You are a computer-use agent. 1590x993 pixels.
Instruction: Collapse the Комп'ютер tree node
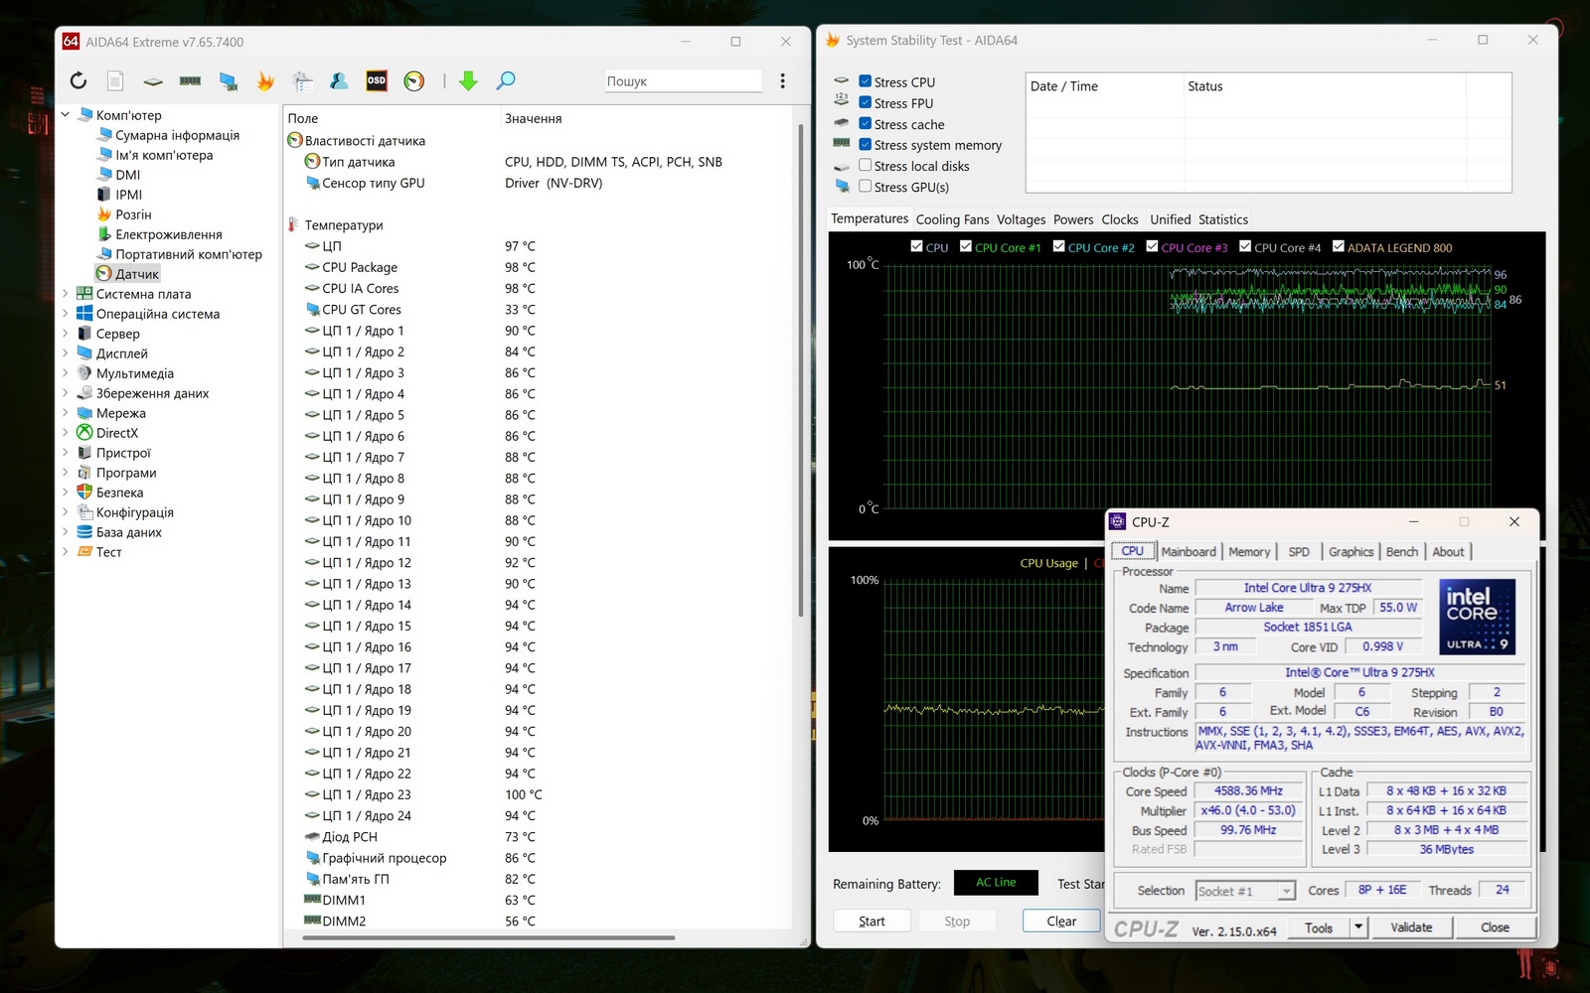click(x=66, y=115)
